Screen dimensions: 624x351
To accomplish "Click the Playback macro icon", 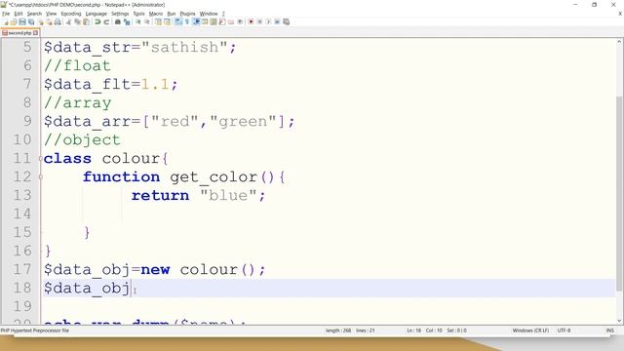I will [x=268, y=21].
